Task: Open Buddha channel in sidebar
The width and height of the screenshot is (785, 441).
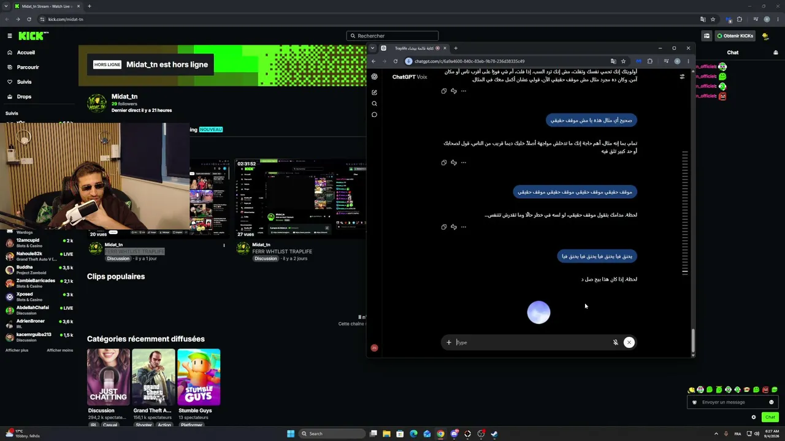Action: pos(39,269)
